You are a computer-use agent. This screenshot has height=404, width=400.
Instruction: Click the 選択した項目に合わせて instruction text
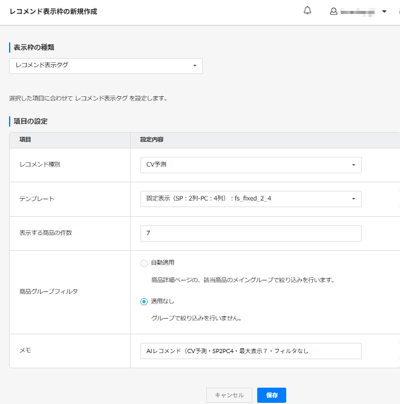pyautogui.click(x=88, y=98)
